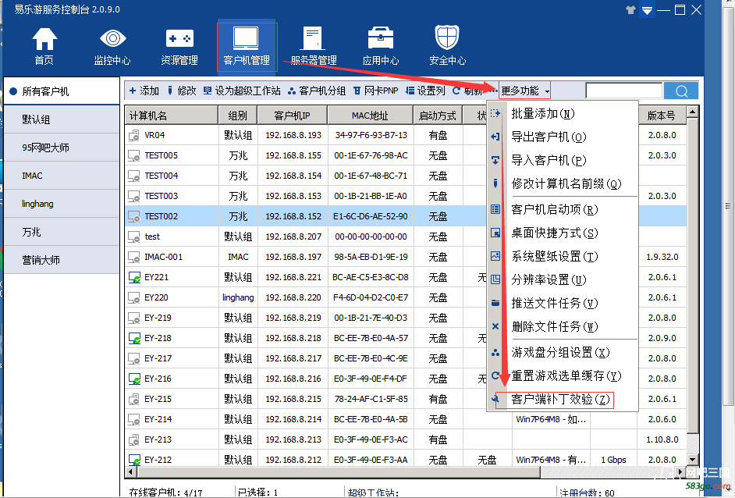Select 95网吧大师 group in sidebar
This screenshot has height=498, width=735.
pos(62,148)
